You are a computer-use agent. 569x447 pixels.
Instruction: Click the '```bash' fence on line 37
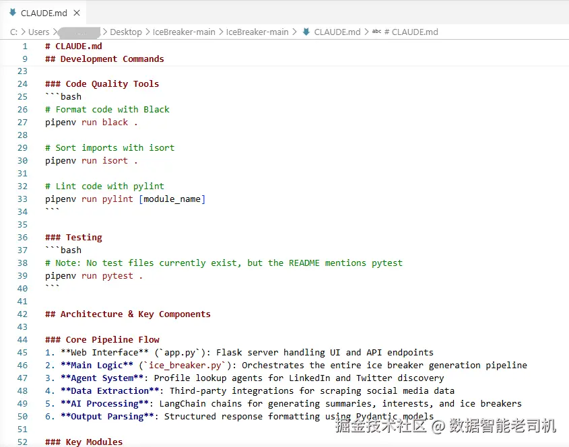(63, 250)
